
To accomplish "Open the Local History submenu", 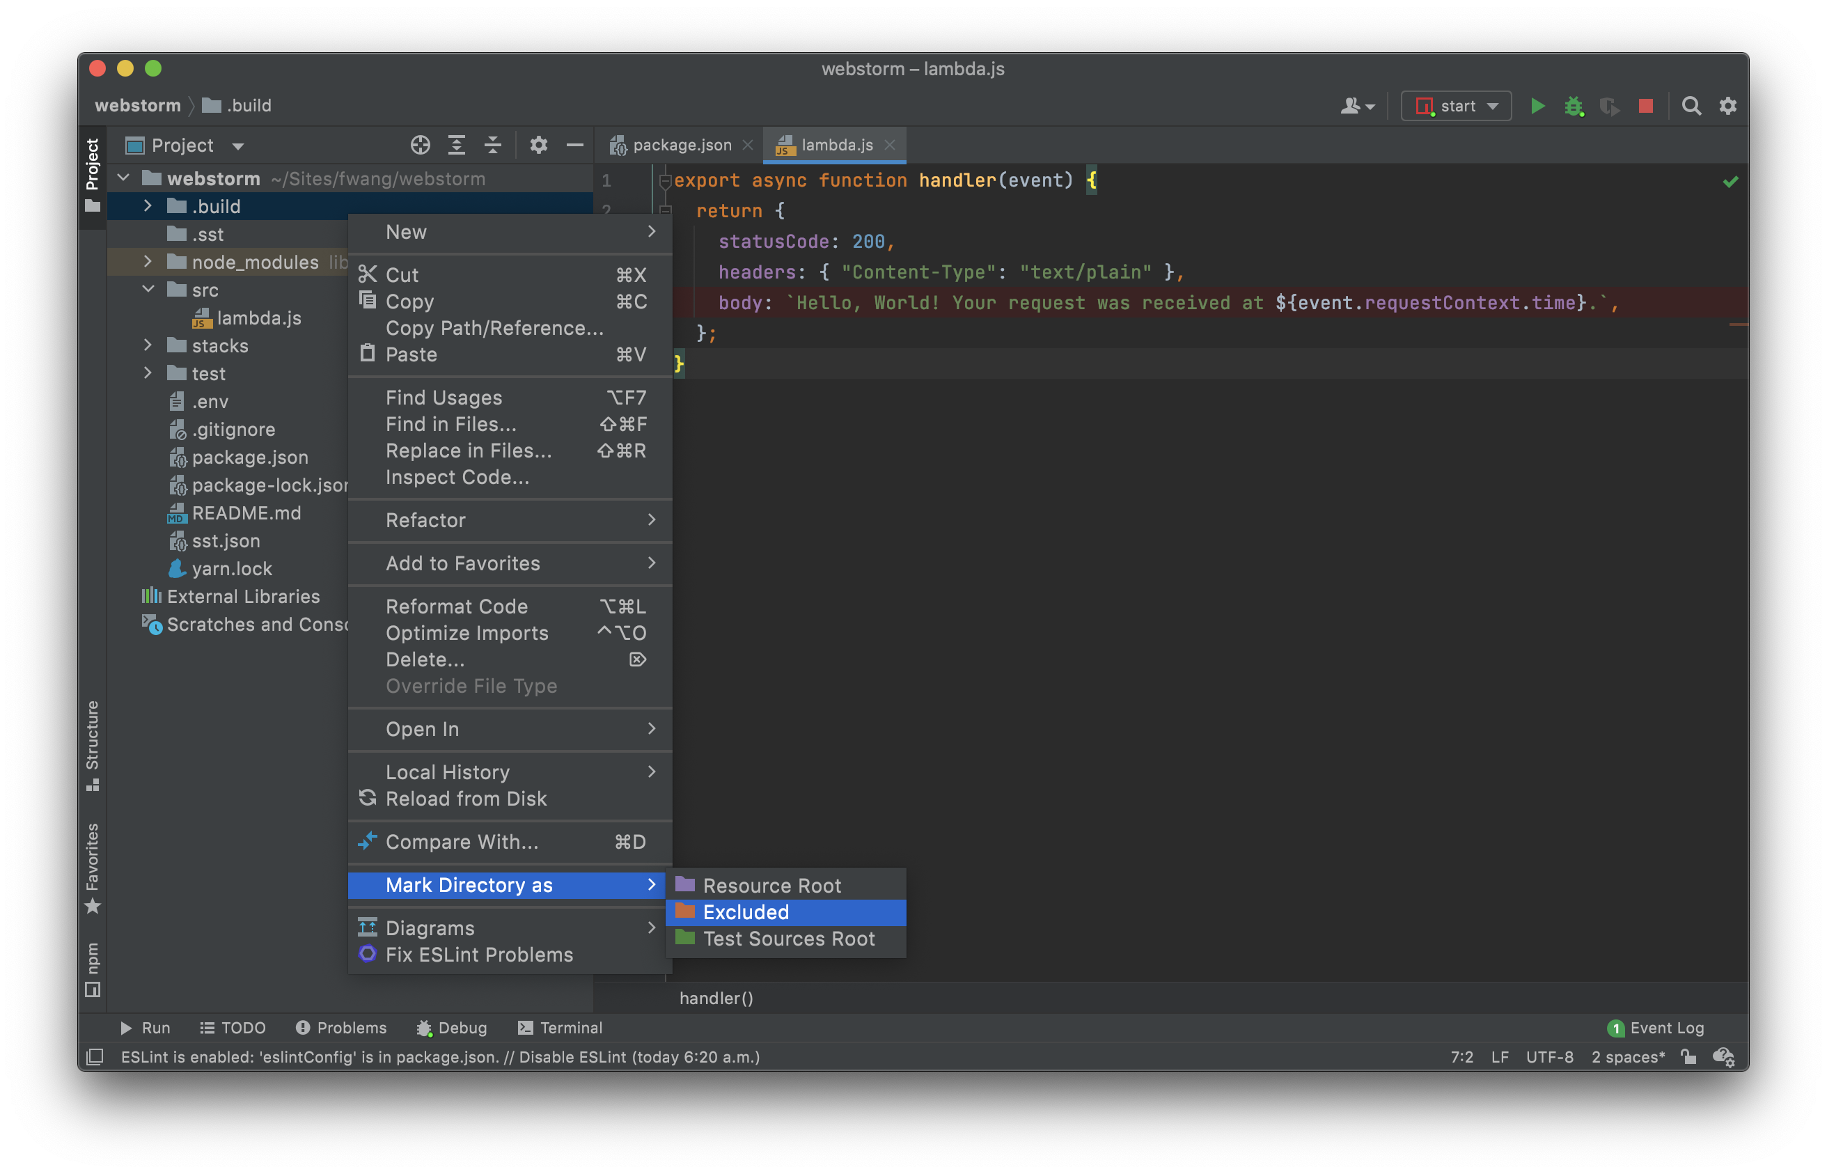I will [510, 772].
